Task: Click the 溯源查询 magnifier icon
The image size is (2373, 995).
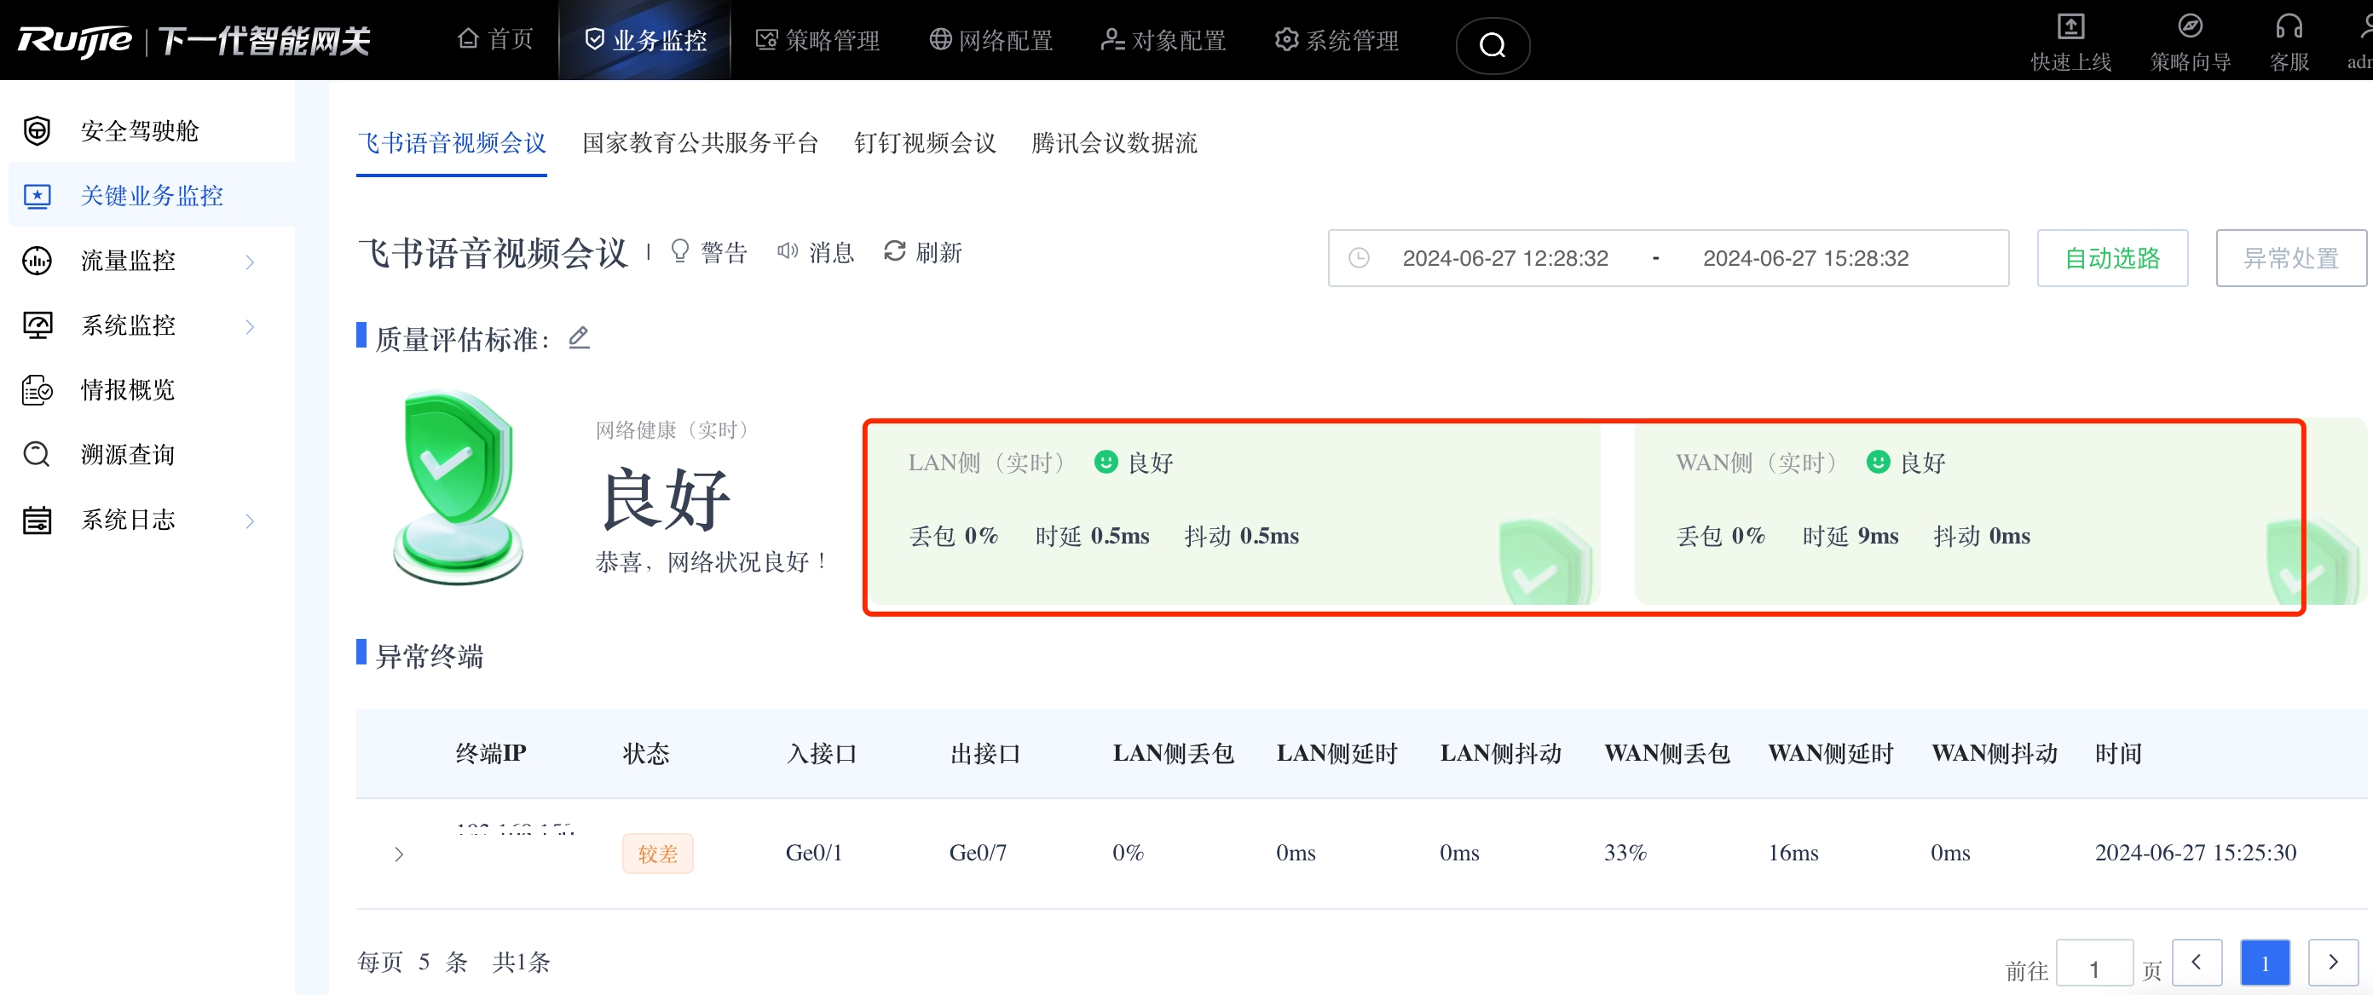Action: pyautogui.click(x=37, y=455)
